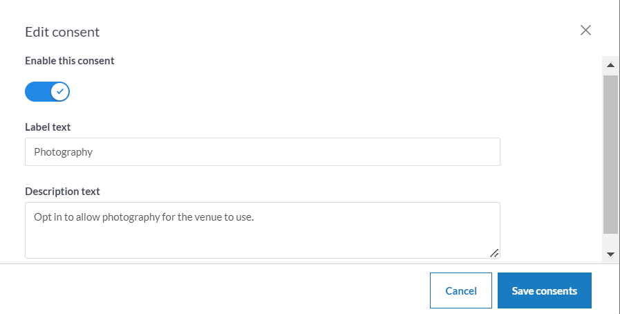Click the scrollbar up arrow
The width and height of the screenshot is (620, 314).
610,66
